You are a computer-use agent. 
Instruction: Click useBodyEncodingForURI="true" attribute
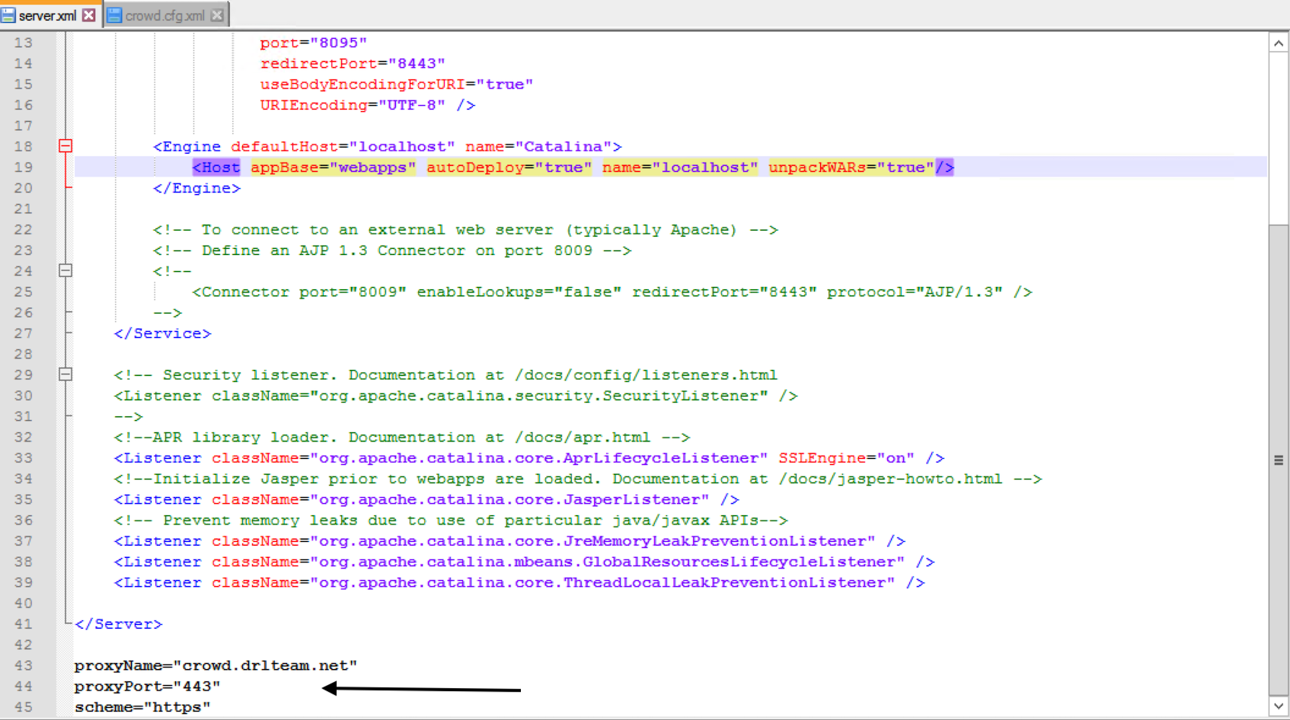tap(397, 84)
